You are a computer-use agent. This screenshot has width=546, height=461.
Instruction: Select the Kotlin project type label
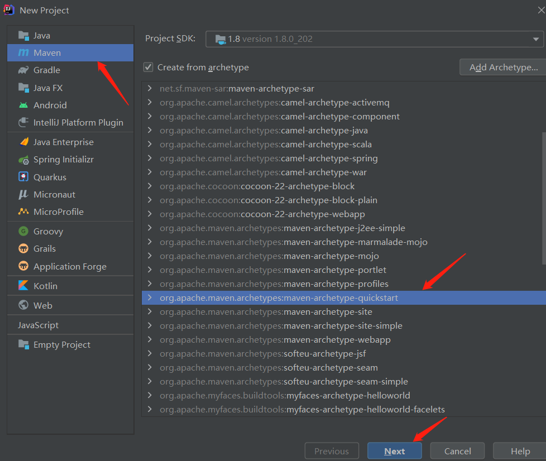(45, 286)
